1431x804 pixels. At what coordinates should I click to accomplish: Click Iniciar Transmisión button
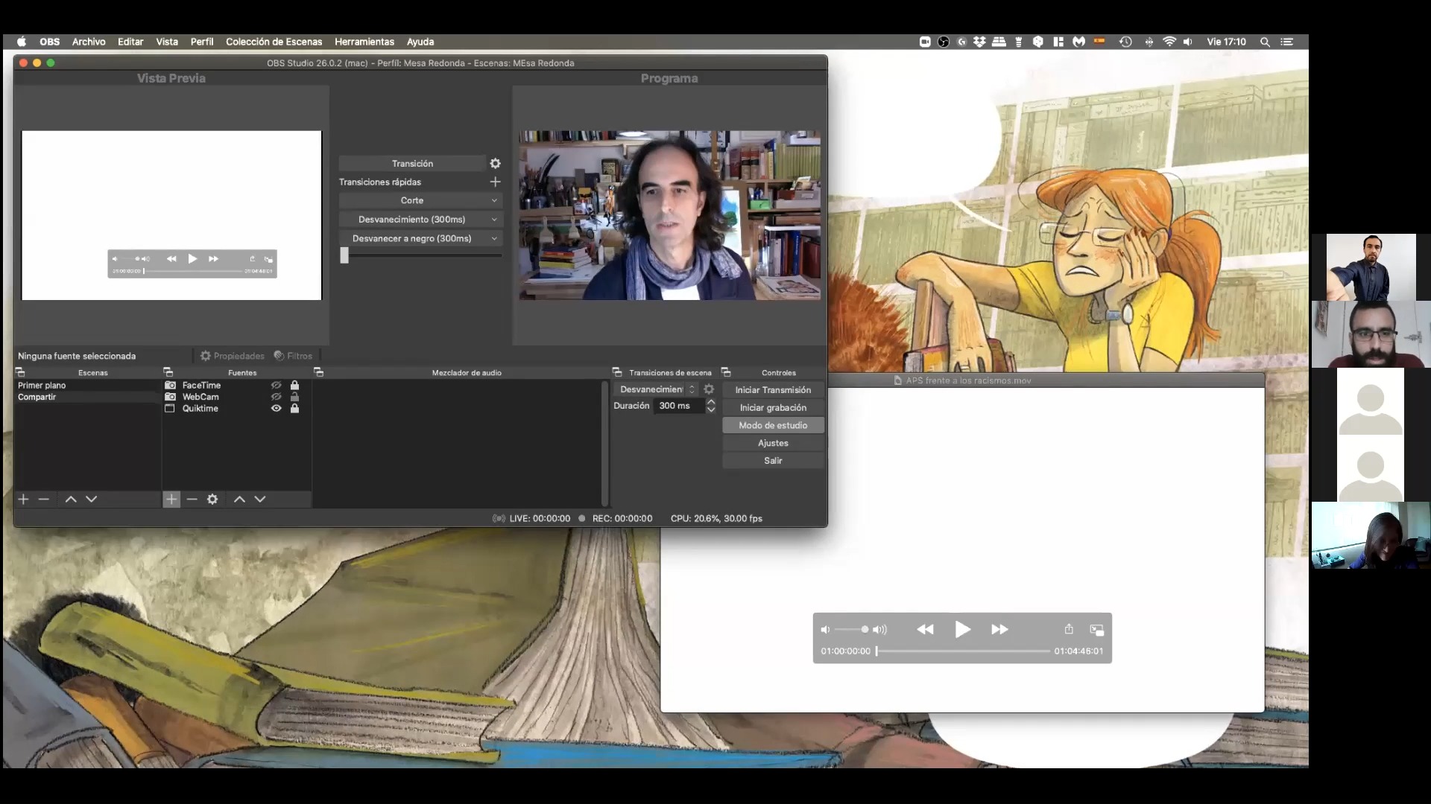(x=773, y=390)
